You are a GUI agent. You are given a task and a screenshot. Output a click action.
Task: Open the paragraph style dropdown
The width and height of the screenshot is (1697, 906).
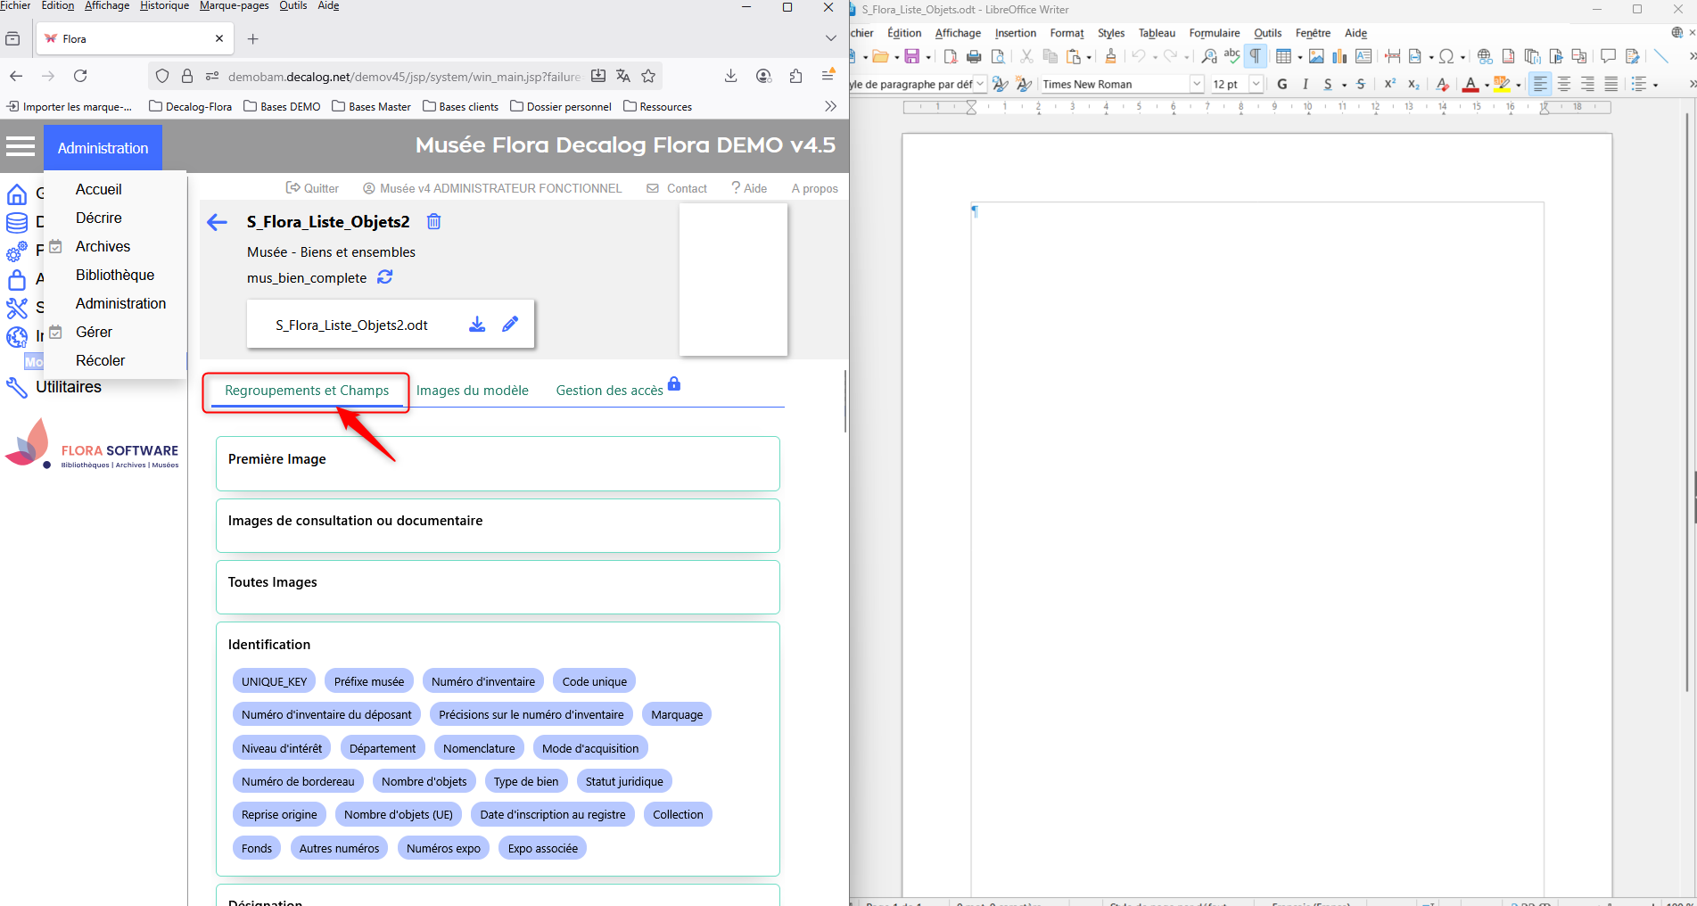click(980, 84)
